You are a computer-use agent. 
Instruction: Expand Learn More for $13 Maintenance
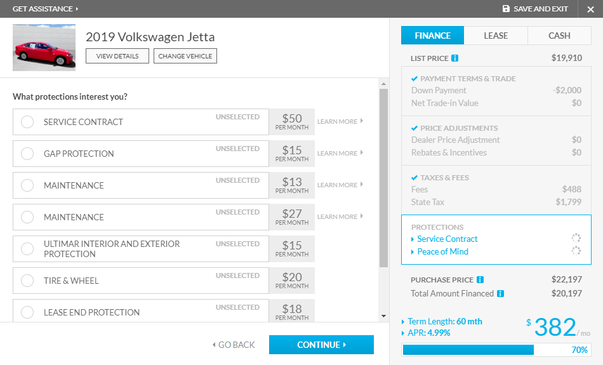[340, 185]
